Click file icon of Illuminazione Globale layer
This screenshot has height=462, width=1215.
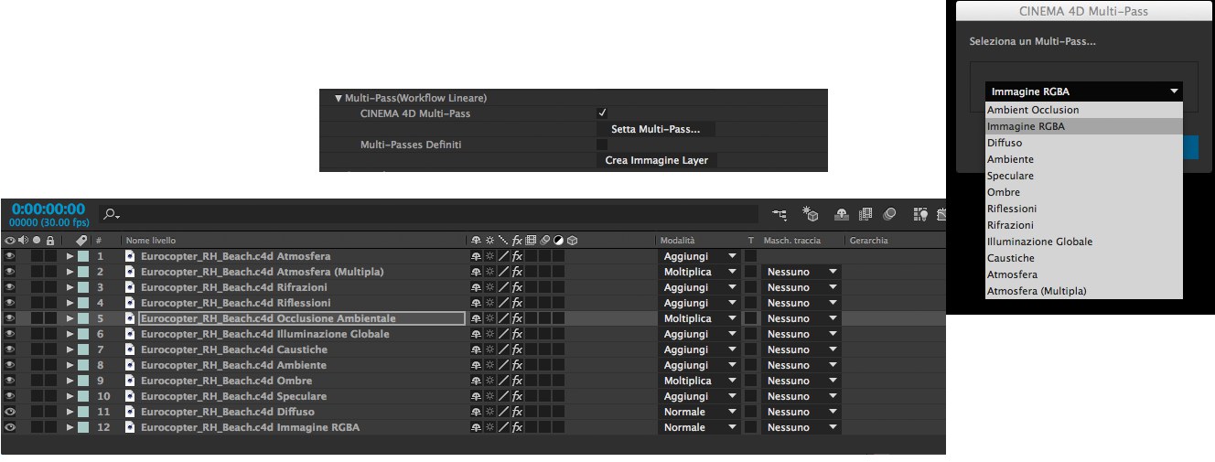[x=130, y=334]
